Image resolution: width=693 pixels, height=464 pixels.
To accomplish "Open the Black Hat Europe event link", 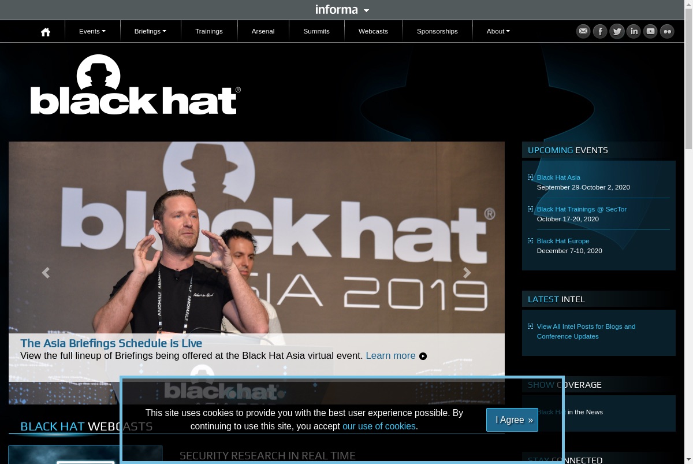I will [x=563, y=241].
